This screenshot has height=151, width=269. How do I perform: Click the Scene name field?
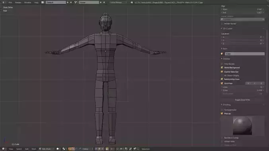tap(89, 2)
